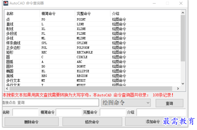Minimize the AutoCAD 命令查询器 window

pyautogui.click(x=154, y=3)
